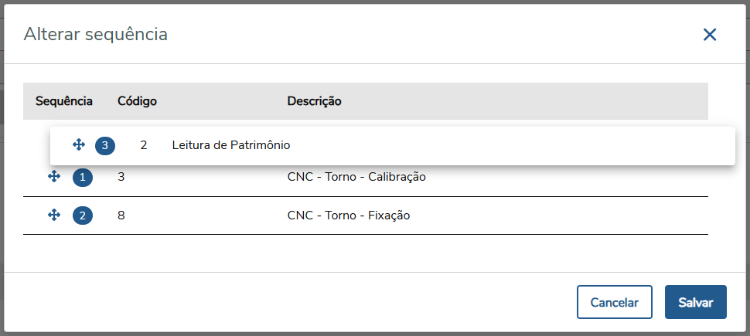750x336 pixels.
Task: Close the Alterar sequência dialog
Action: coord(709,34)
